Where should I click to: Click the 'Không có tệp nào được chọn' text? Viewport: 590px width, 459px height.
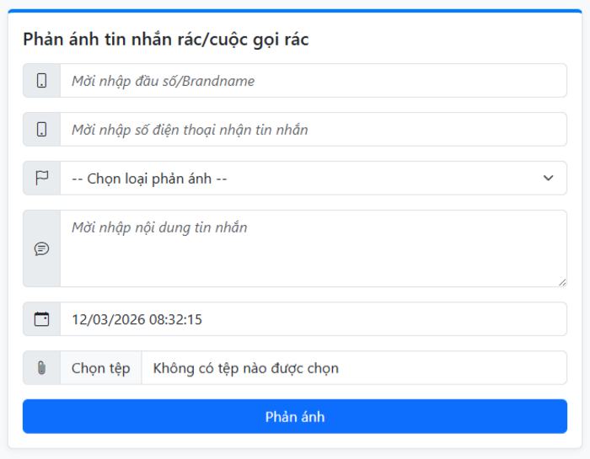click(246, 368)
